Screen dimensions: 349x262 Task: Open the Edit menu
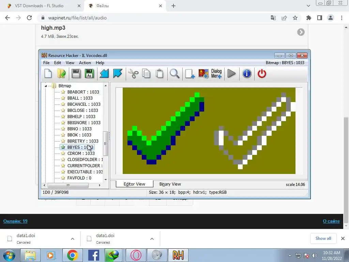[x=57, y=63]
